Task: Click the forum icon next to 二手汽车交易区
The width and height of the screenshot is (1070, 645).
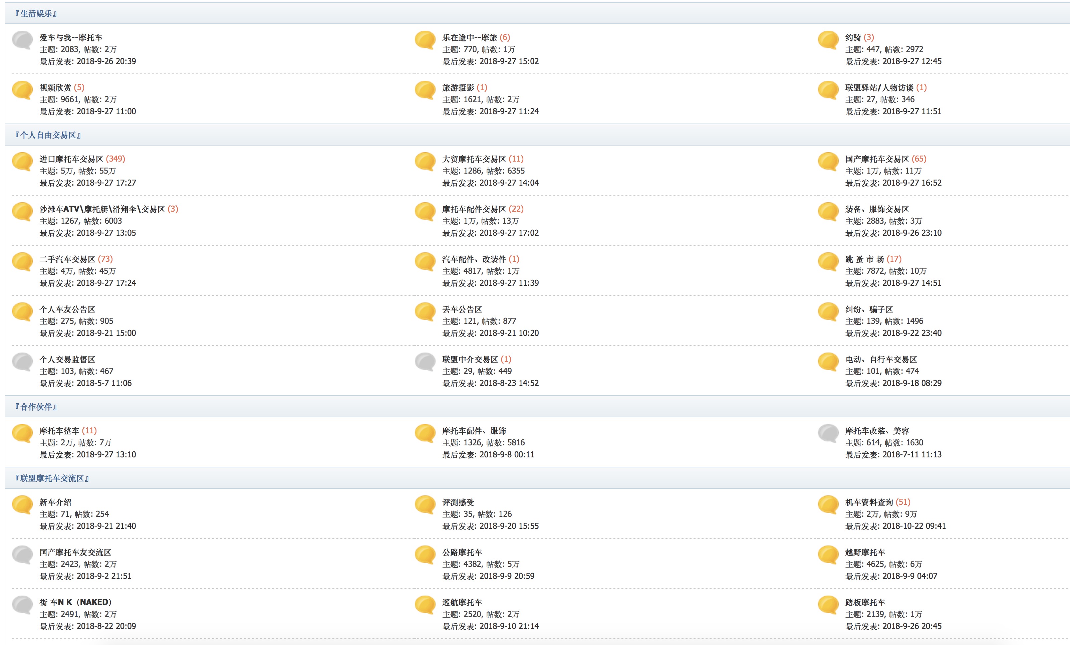Action: [23, 261]
